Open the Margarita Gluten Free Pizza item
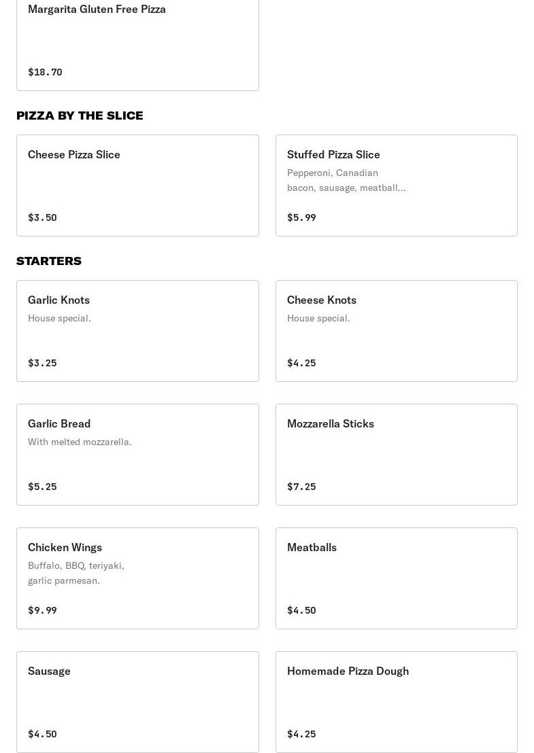Screen dimensions: 534x753 137,41
